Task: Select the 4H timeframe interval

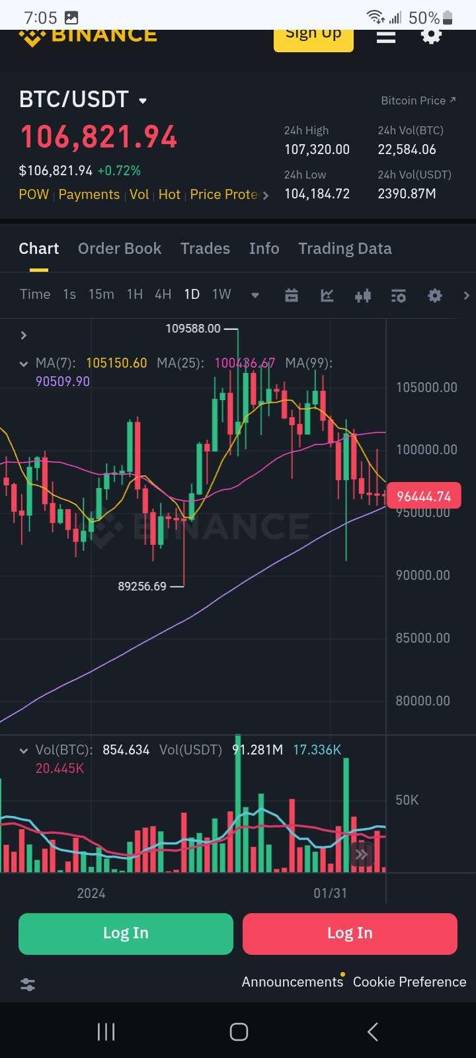Action: (163, 294)
